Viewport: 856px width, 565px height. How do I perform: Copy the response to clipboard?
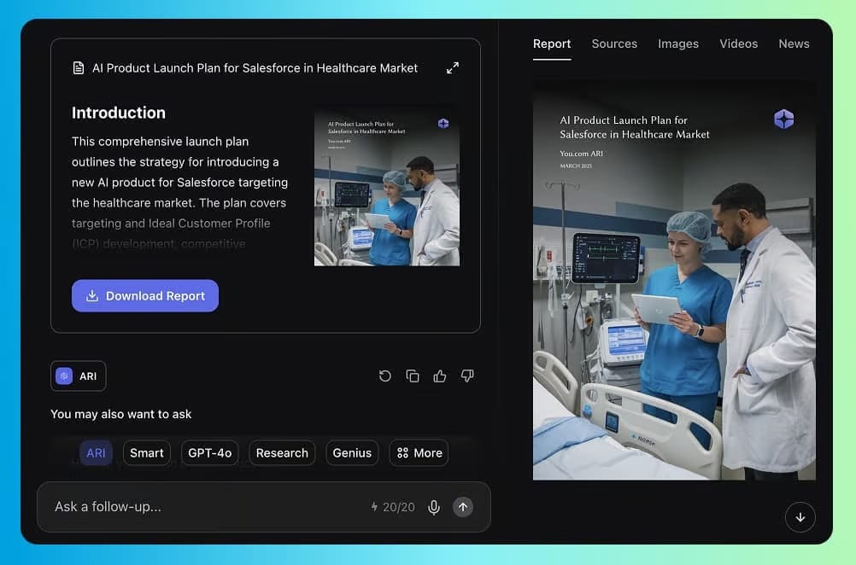[413, 376]
